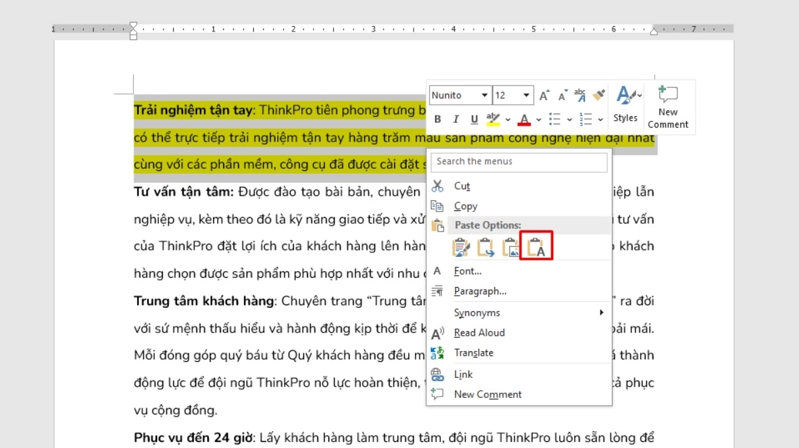Paste with Keep Source Formatting icon
The height and width of the screenshot is (448, 799).
461,248
